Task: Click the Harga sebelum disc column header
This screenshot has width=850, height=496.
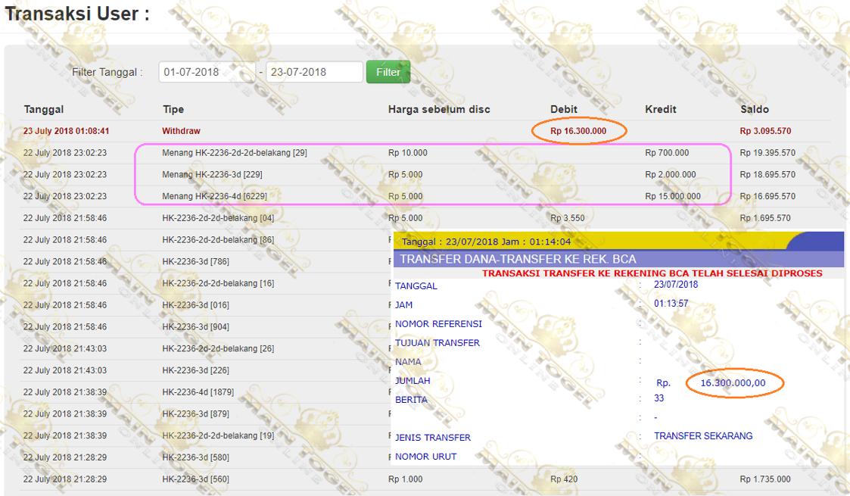Action: pos(439,109)
